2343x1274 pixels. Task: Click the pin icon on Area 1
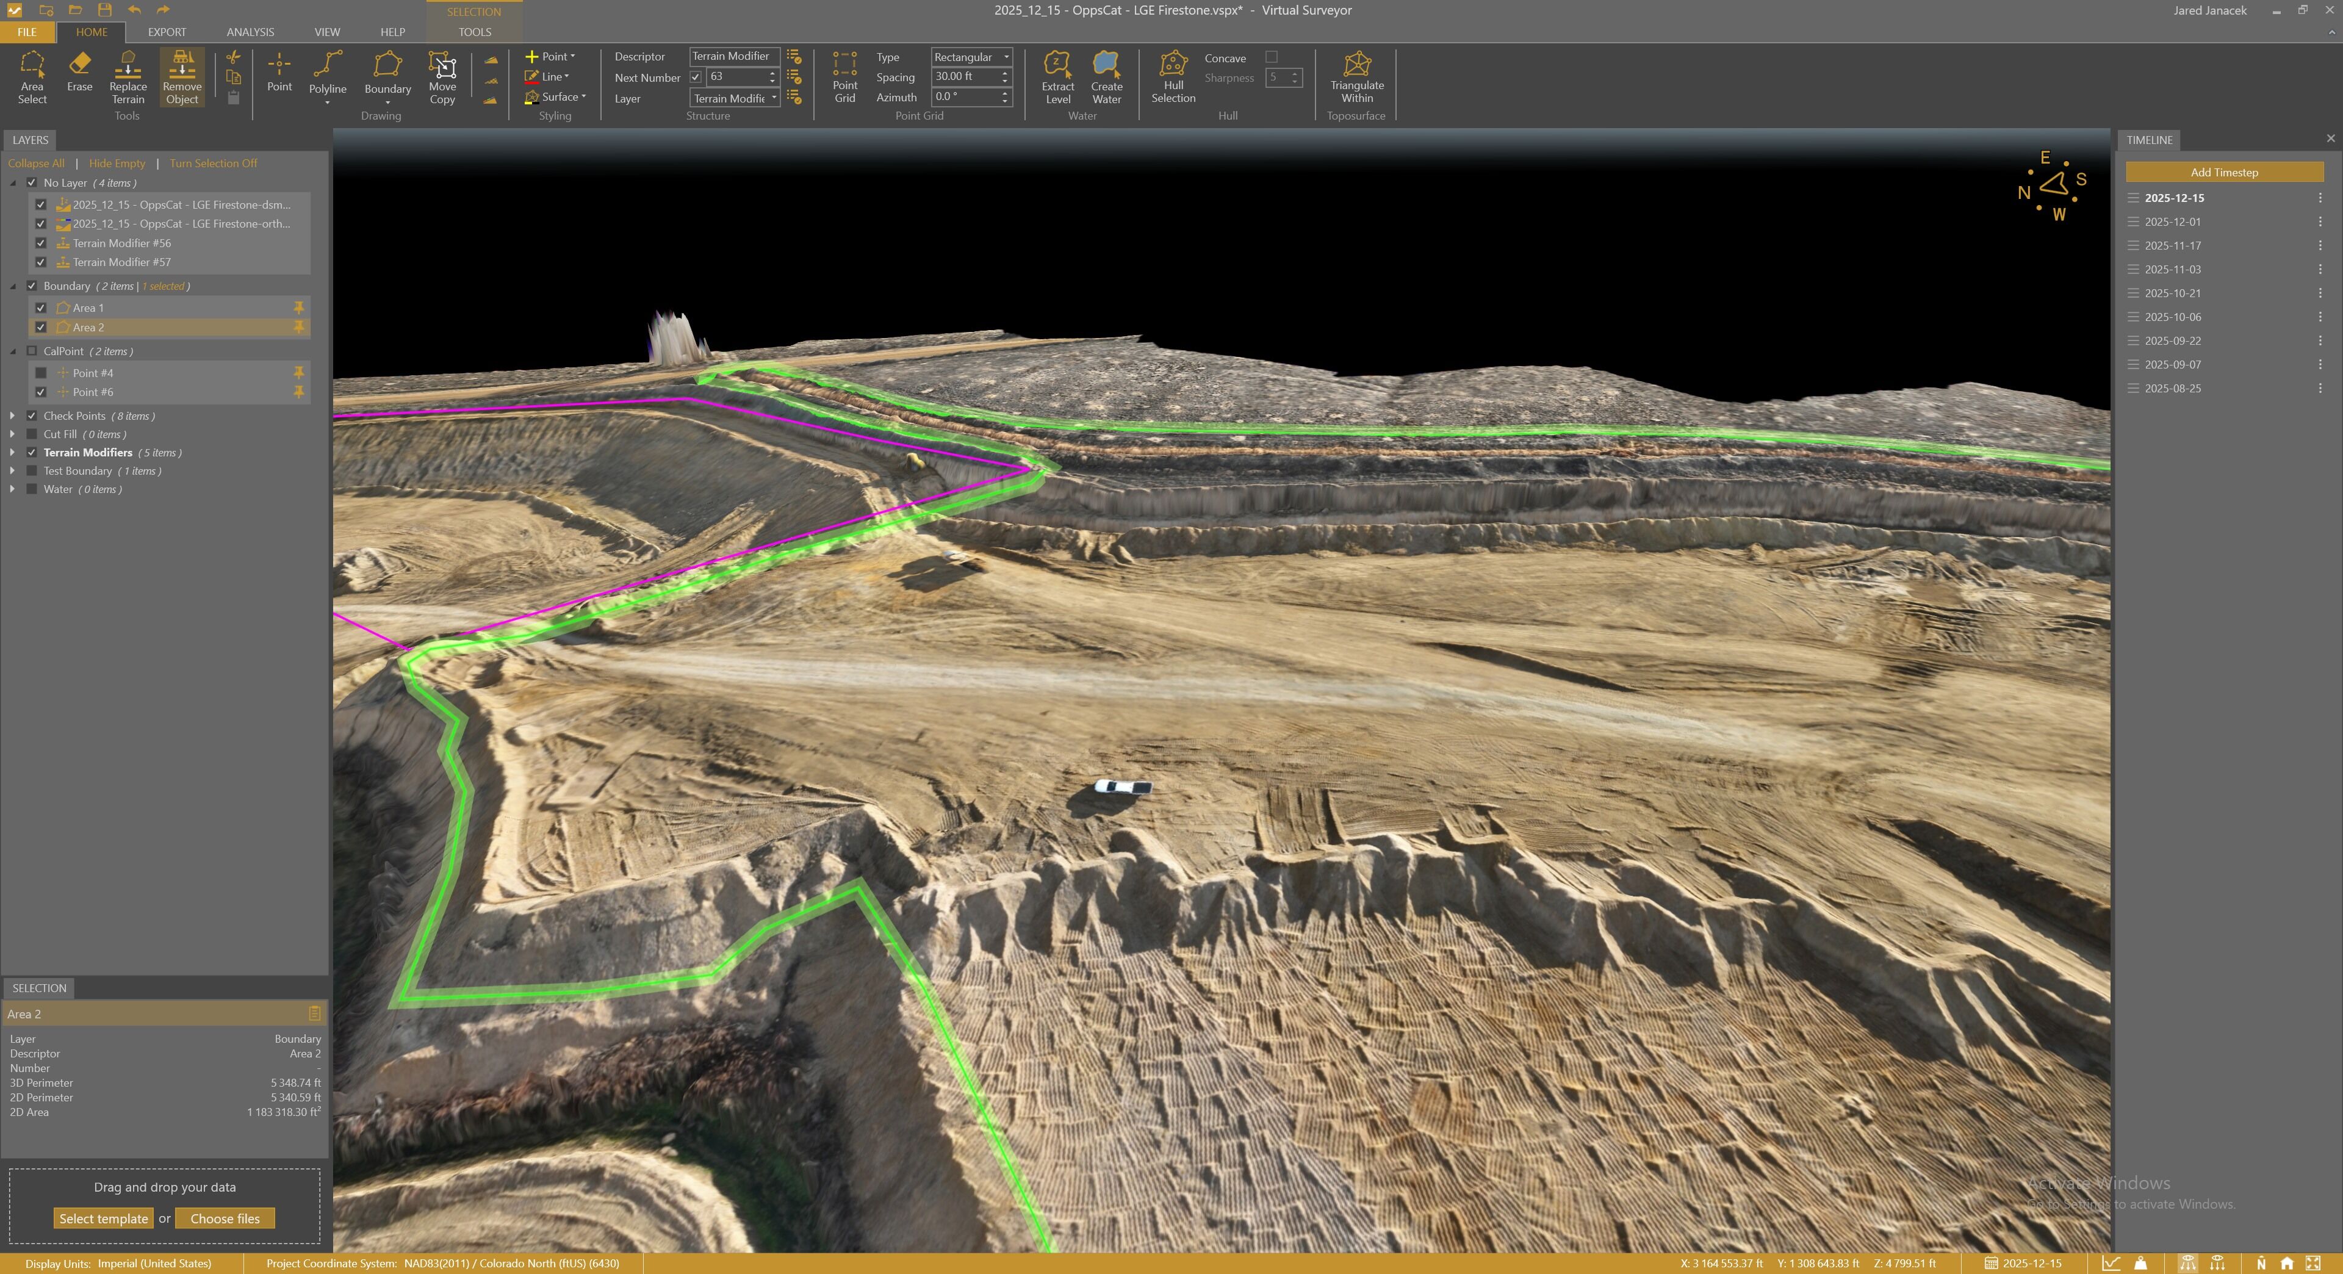(x=298, y=308)
